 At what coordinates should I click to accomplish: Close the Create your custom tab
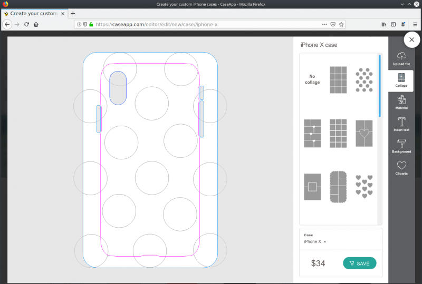(63, 14)
